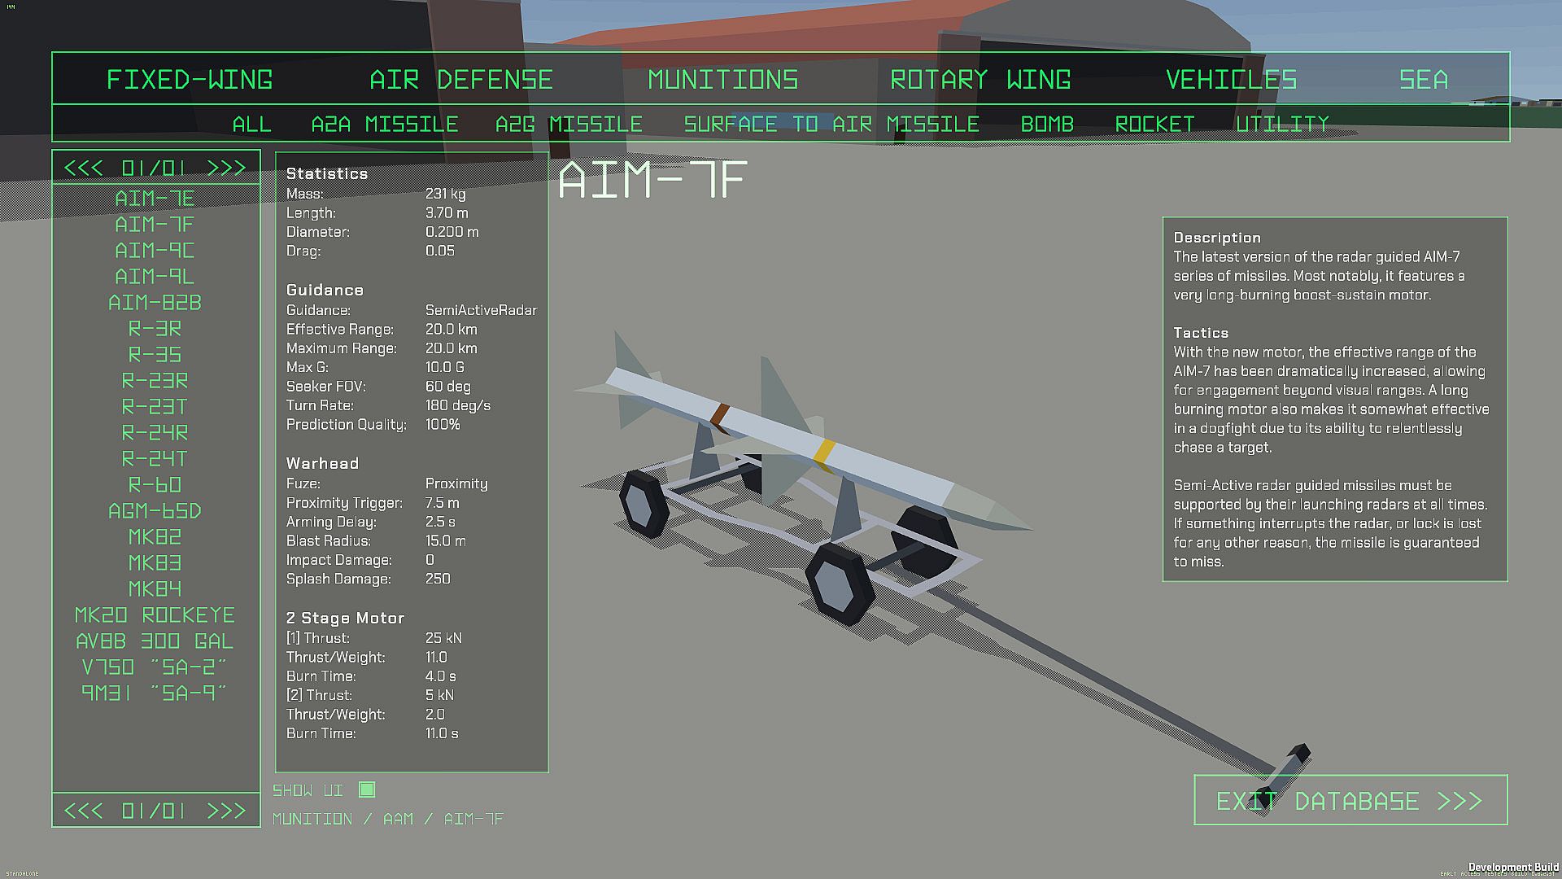Click top previous-page arrows in munition list
The height and width of the screenshot is (879, 1562).
84,168
